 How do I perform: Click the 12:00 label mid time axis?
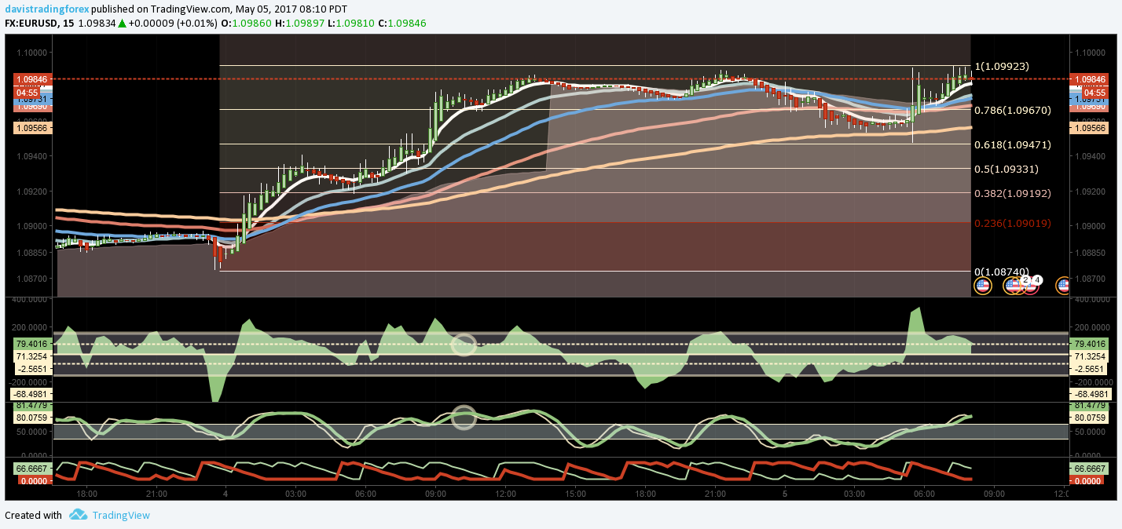505,494
